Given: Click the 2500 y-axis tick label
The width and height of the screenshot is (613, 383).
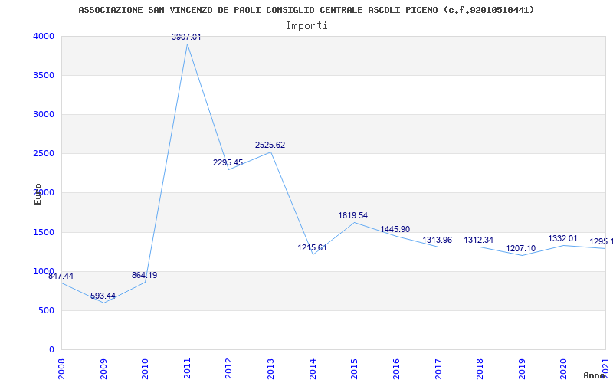Looking at the screenshot, I should 42,154.
